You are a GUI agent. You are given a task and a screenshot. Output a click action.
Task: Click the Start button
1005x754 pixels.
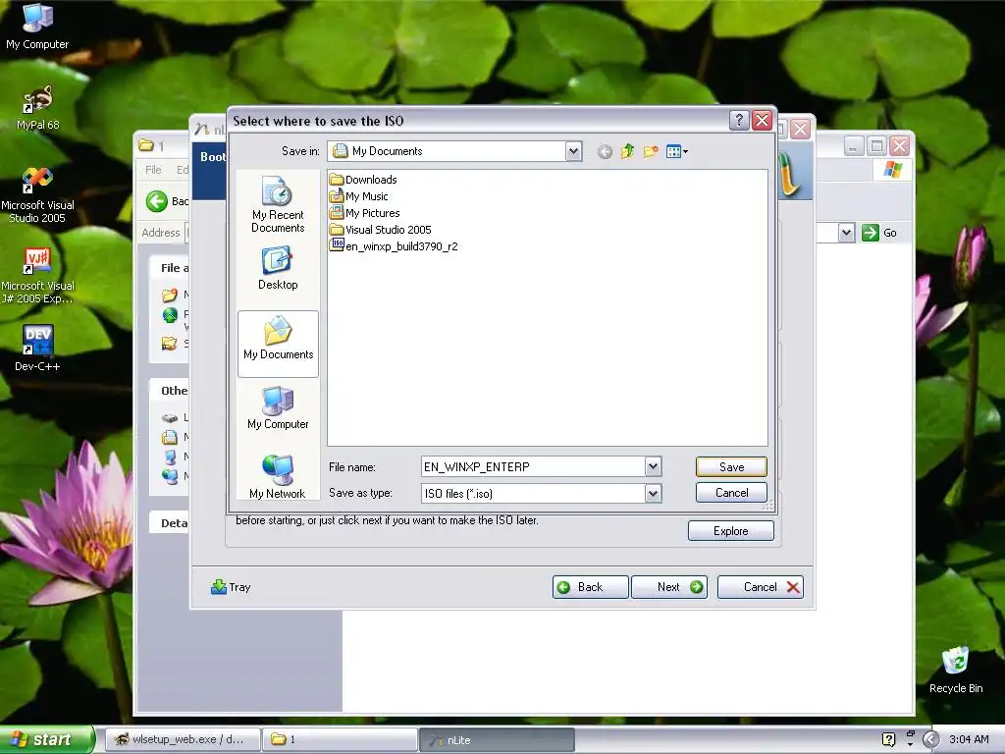click(46, 739)
